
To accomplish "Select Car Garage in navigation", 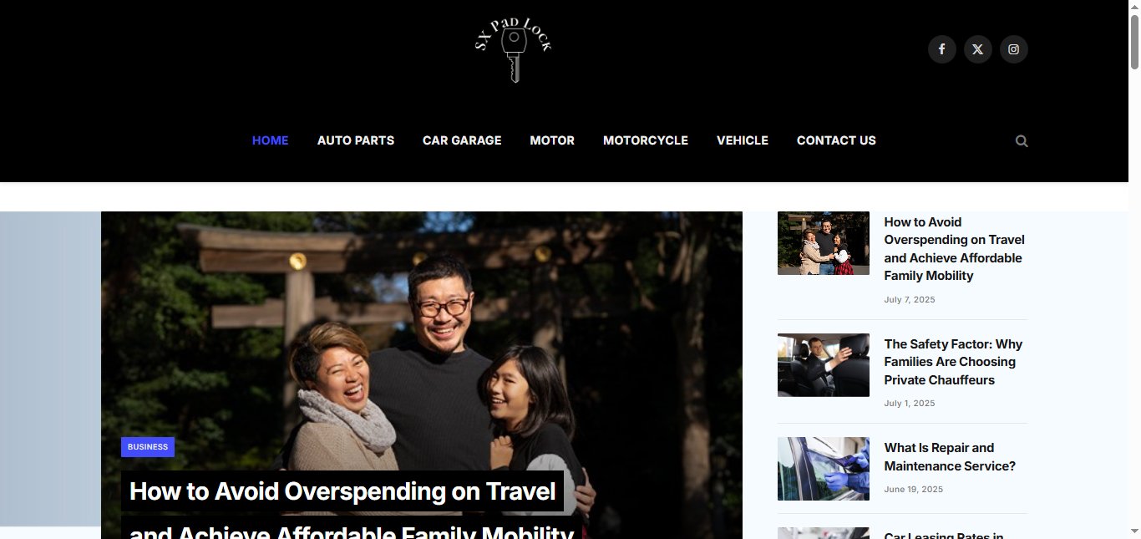I will [x=462, y=140].
